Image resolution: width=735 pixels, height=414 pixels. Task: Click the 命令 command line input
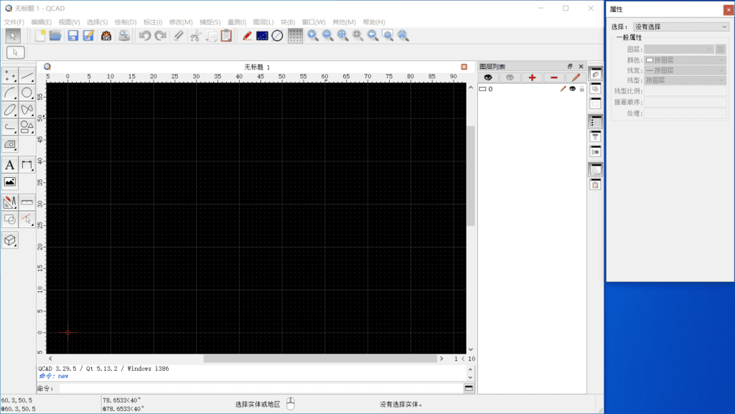261,388
